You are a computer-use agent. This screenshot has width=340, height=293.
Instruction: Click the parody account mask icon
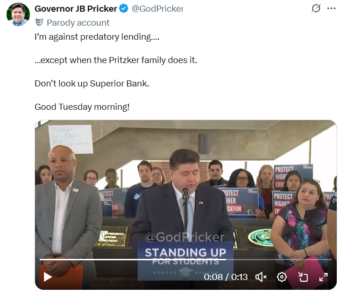(39, 22)
